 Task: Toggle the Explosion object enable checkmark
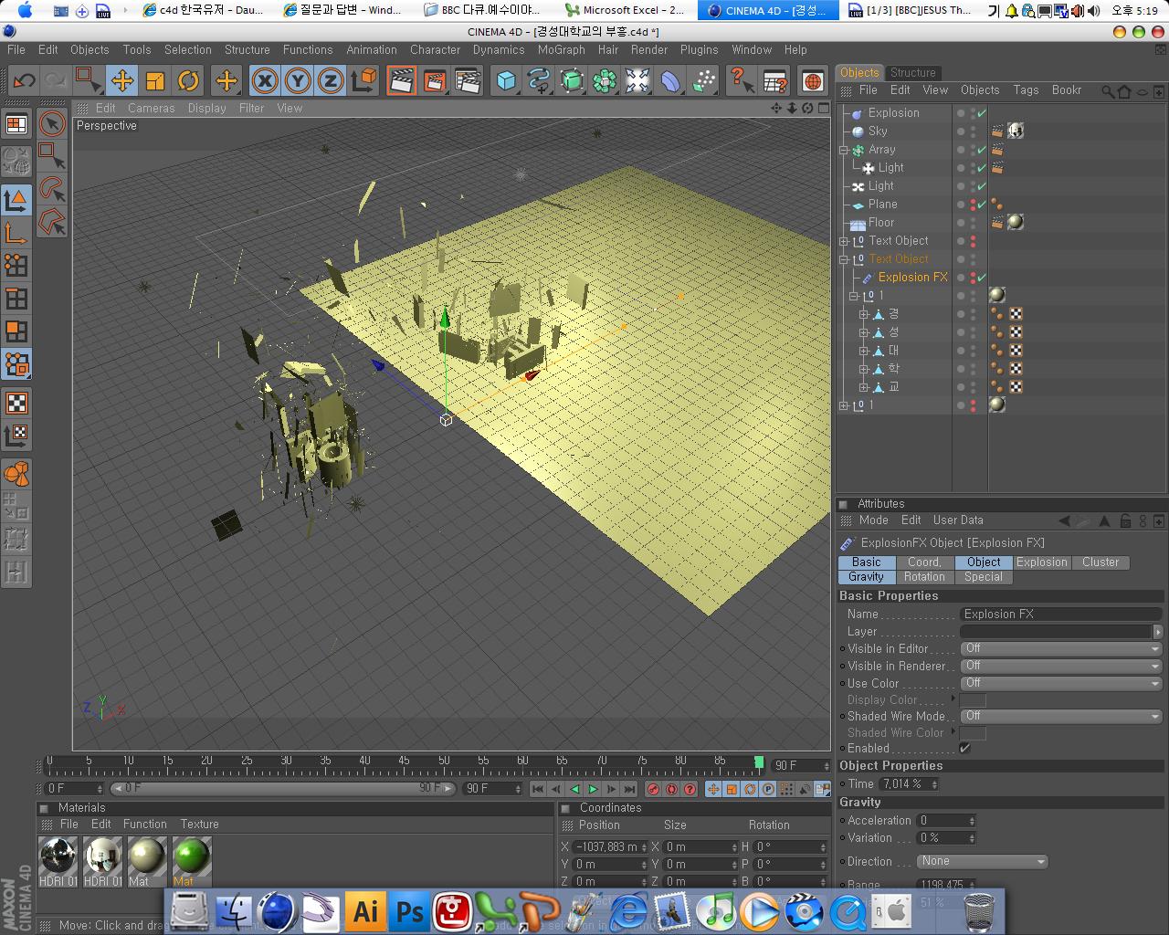[x=982, y=113]
